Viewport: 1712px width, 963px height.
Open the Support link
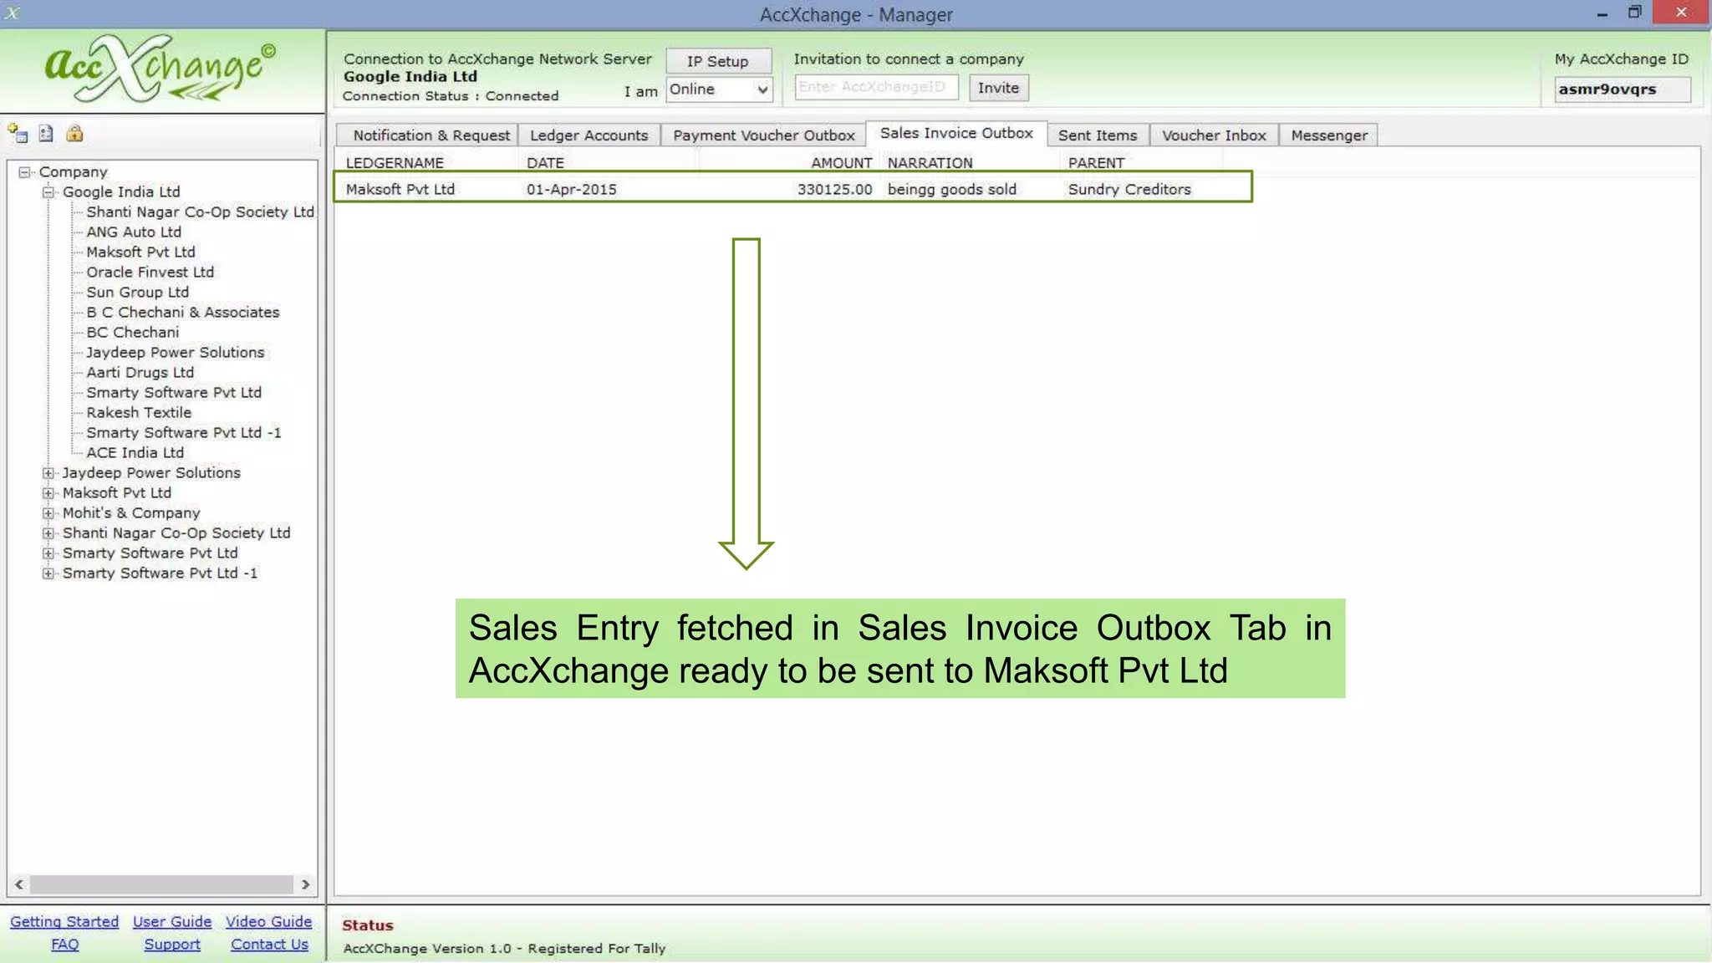pos(172,944)
